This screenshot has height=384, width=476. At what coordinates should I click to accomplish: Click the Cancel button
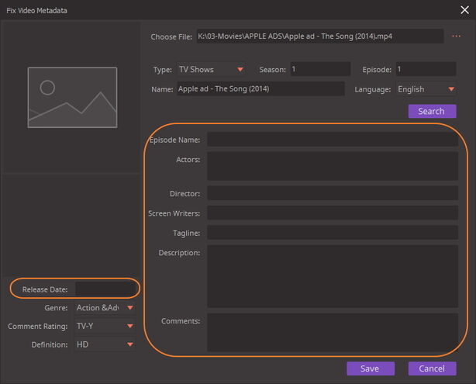tap(432, 368)
